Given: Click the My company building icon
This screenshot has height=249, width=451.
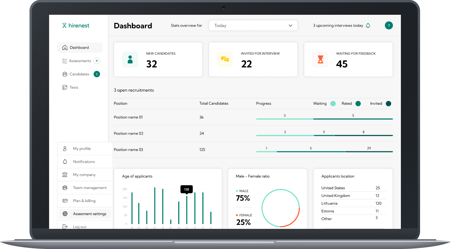Looking at the screenshot, I should tap(65, 175).
